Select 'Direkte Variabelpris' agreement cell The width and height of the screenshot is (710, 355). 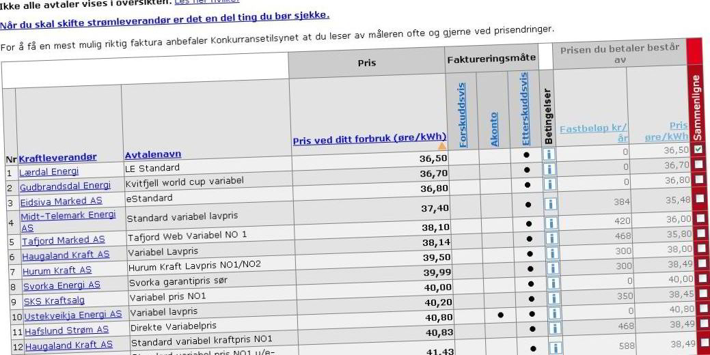(x=173, y=326)
